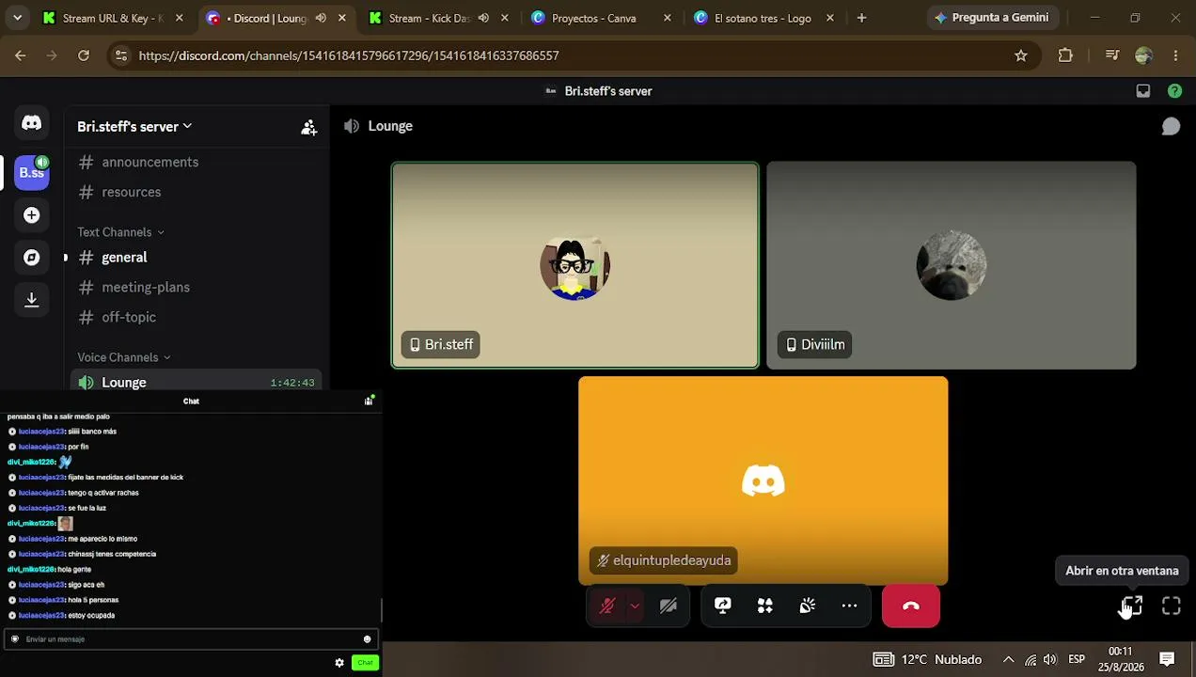Image resolution: width=1196 pixels, height=677 pixels.
Task: Collapse the Voice Channels category
Action: point(124,357)
